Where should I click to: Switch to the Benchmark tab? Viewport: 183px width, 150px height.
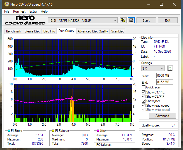pos(13,31)
